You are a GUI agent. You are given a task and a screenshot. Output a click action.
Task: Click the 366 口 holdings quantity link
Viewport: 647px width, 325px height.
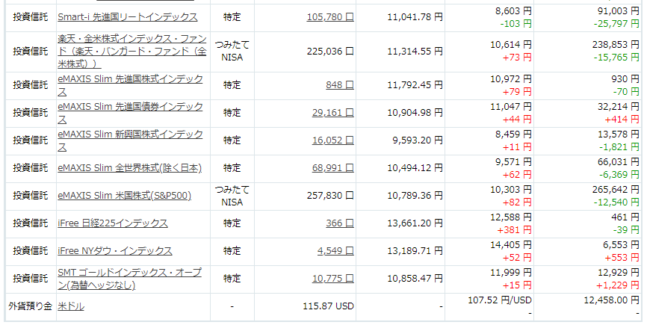(x=340, y=223)
